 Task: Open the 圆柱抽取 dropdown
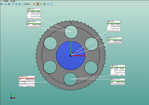coord(31,4)
